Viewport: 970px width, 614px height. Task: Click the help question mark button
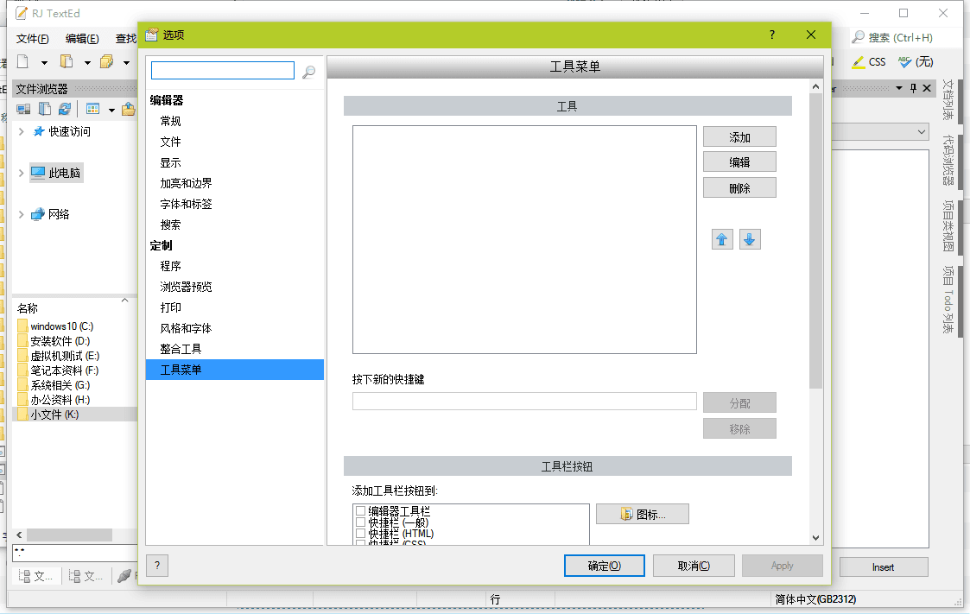(x=157, y=566)
